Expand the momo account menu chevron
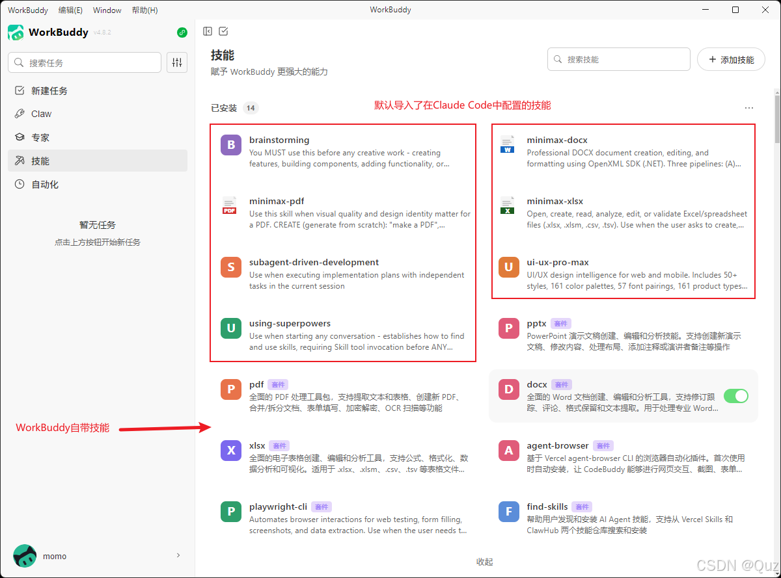This screenshot has width=781, height=578. (178, 555)
